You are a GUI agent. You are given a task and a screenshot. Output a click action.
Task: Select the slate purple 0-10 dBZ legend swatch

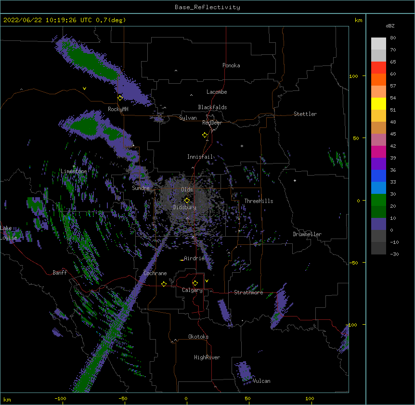point(378,224)
